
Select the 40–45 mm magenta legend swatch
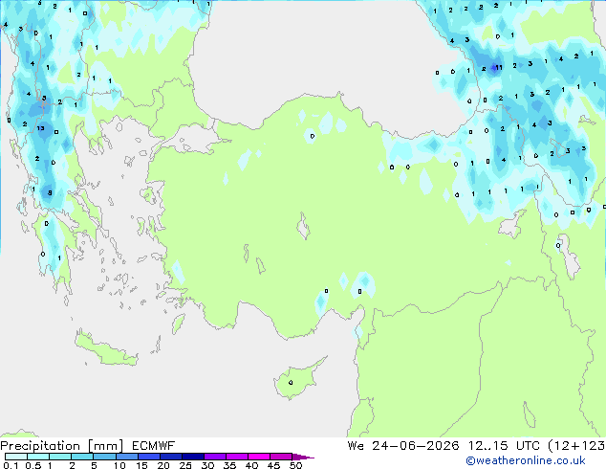click(259, 457)
